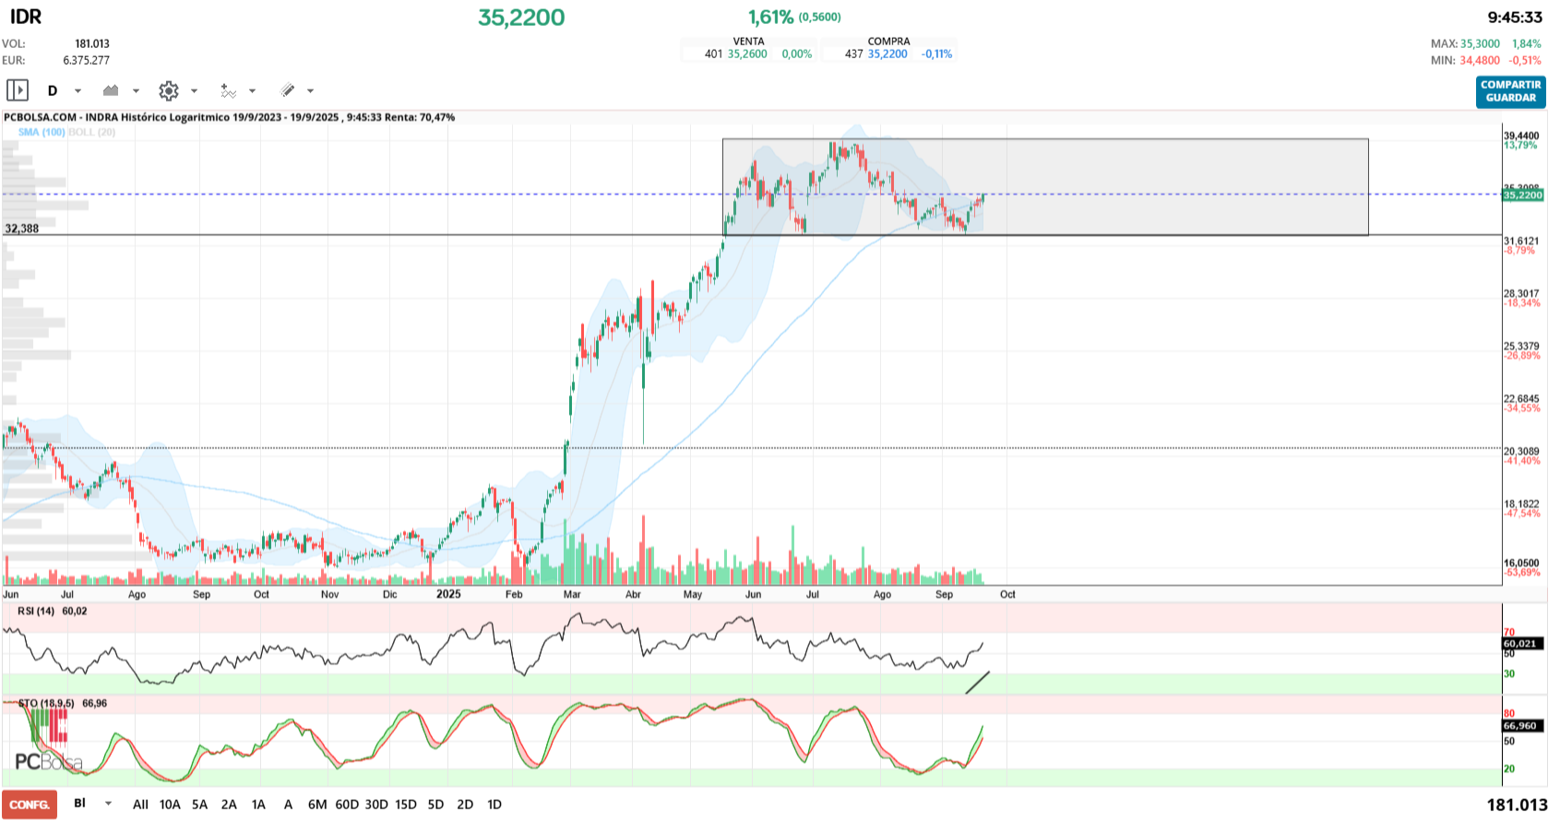Click the COMPARTIR GUARDAR button
The height and width of the screenshot is (824, 1560).
pyautogui.click(x=1510, y=91)
